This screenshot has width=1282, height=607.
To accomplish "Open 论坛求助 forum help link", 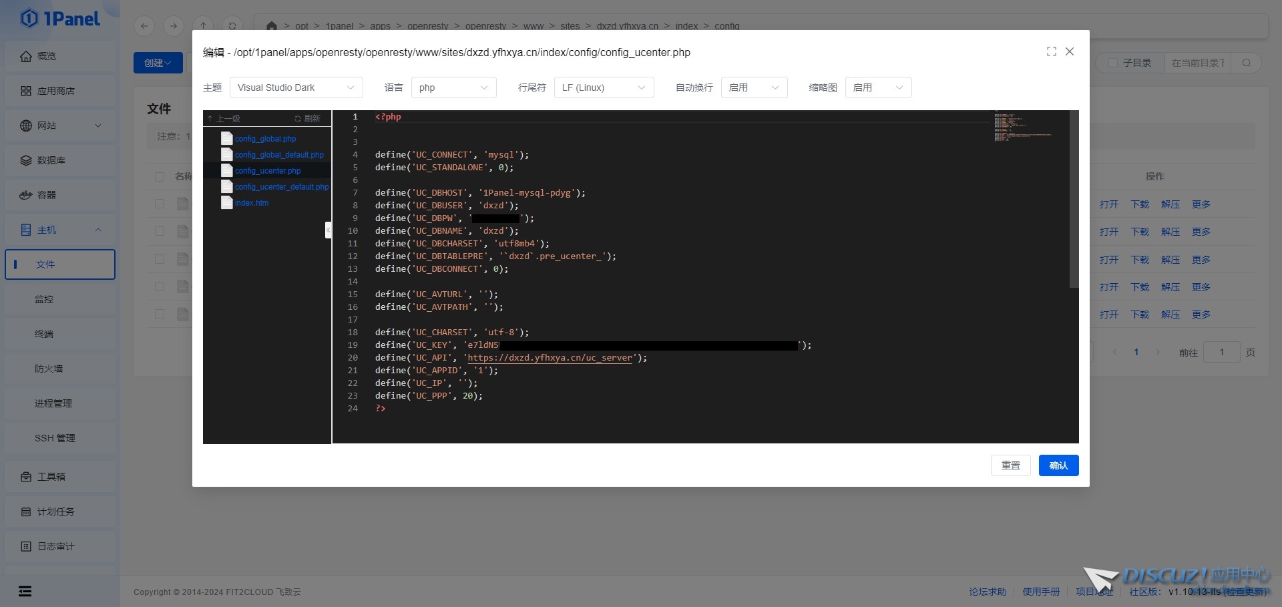I will (988, 592).
